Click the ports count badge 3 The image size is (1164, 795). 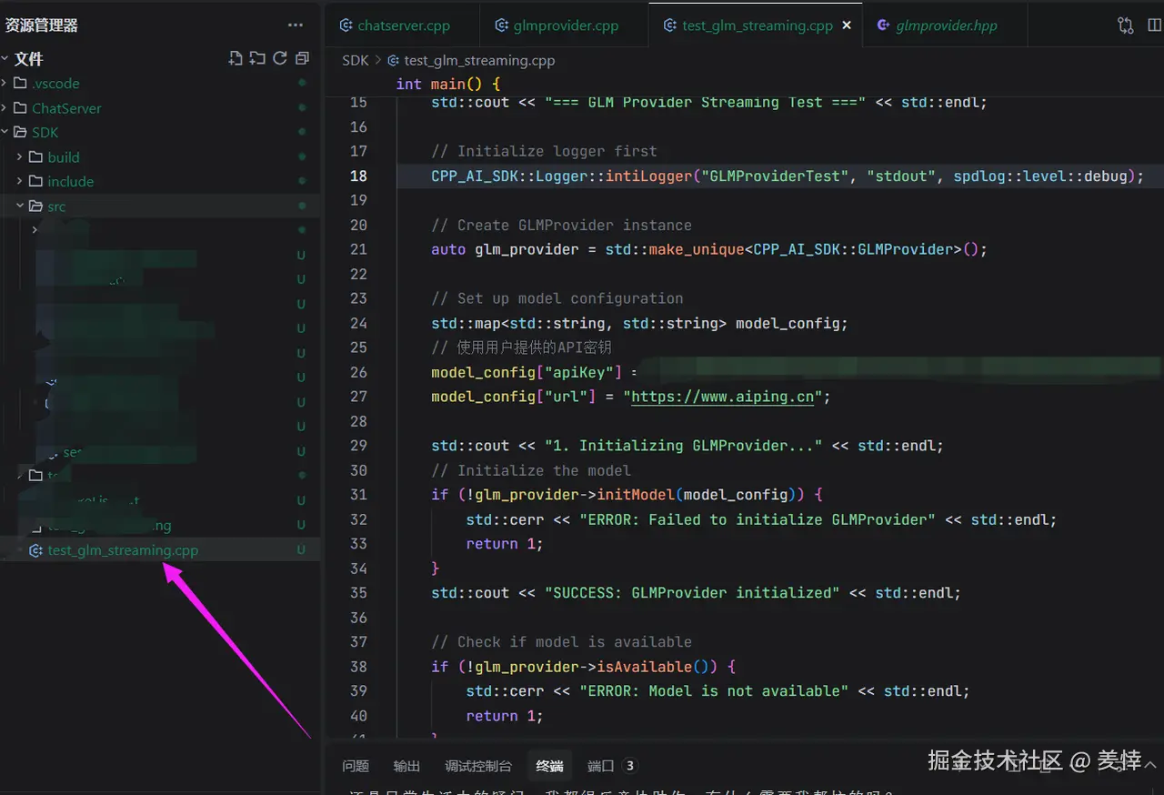pos(630,766)
